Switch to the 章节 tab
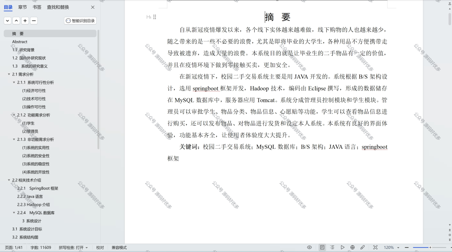Screen dimensions: 452x252 click(22, 7)
